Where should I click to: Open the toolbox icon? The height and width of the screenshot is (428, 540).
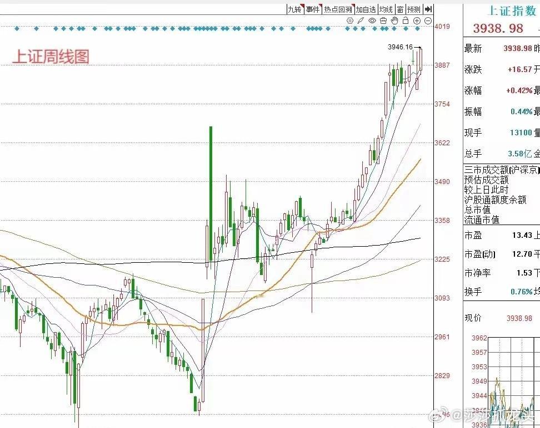tap(383, 21)
